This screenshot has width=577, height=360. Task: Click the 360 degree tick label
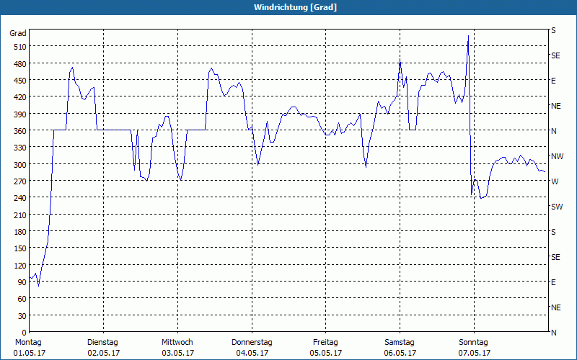pyautogui.click(x=20, y=131)
